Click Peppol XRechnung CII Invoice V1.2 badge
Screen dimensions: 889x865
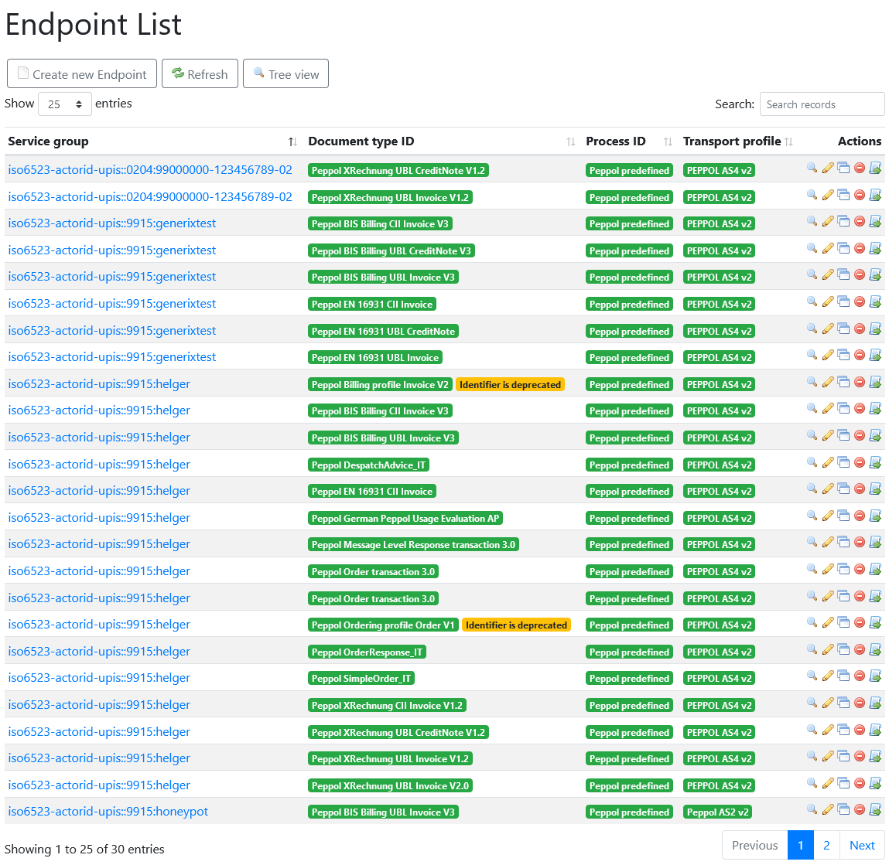tap(387, 705)
